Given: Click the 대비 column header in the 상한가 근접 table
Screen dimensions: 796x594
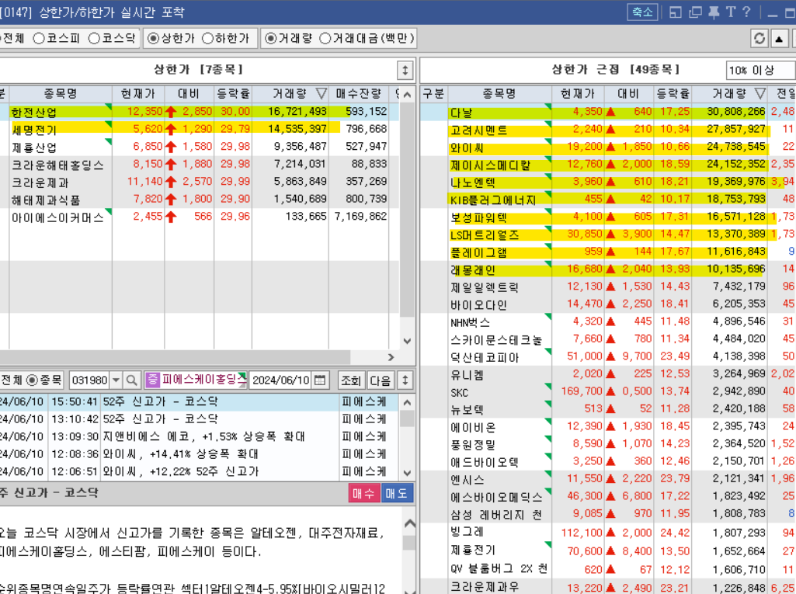Looking at the screenshot, I should [x=628, y=93].
